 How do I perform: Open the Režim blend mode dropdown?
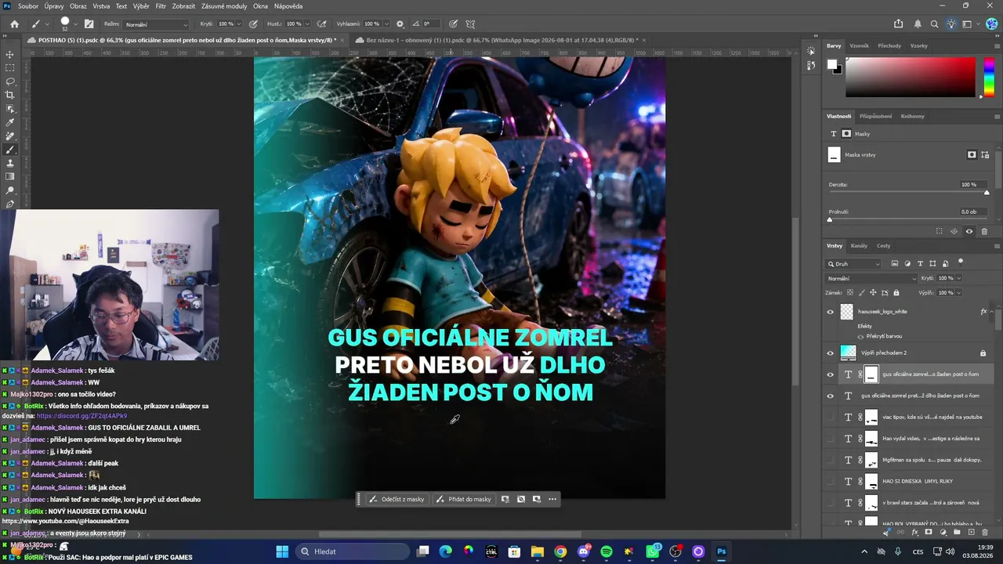(156, 24)
